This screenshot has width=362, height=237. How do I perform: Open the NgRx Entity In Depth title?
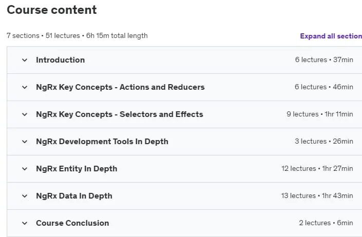[x=77, y=169]
